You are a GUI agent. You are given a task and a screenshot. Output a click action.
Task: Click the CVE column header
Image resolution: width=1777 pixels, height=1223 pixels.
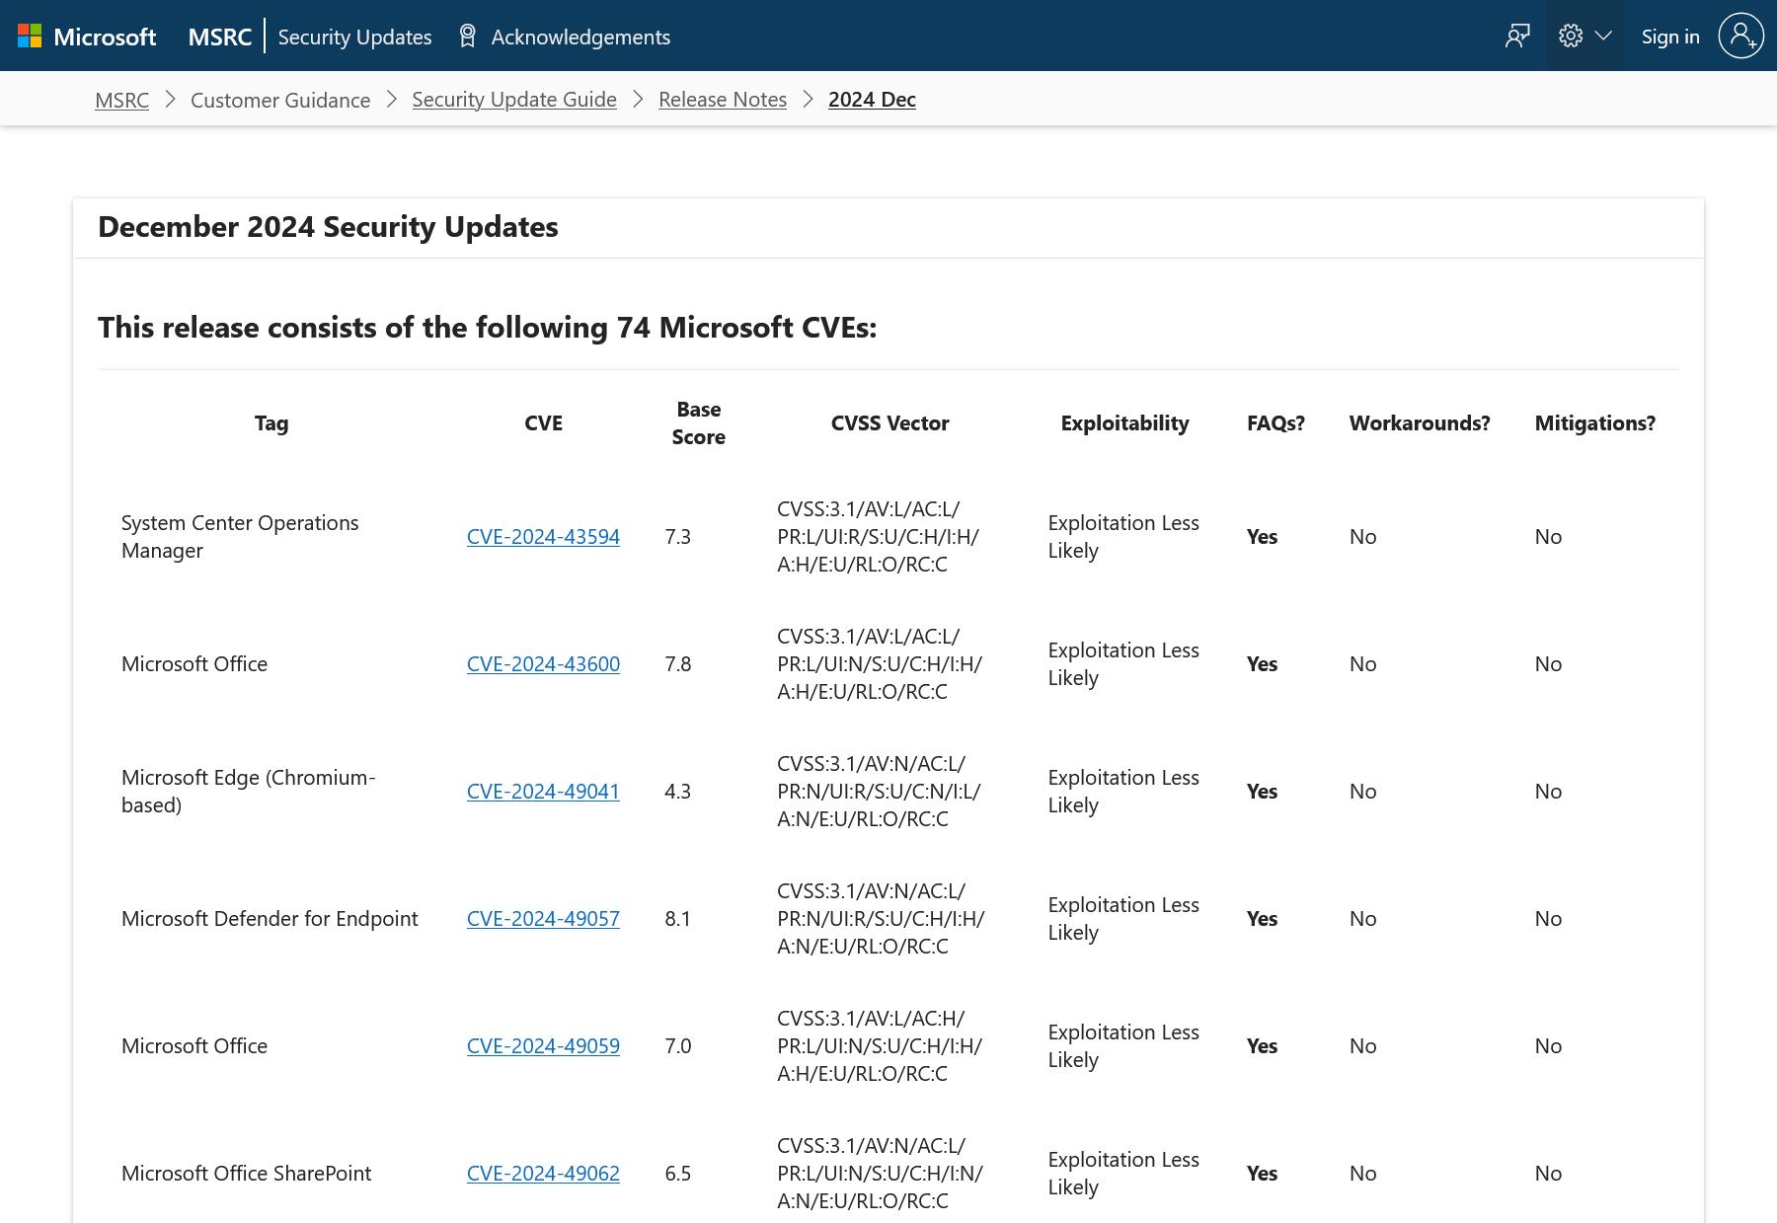click(x=543, y=422)
